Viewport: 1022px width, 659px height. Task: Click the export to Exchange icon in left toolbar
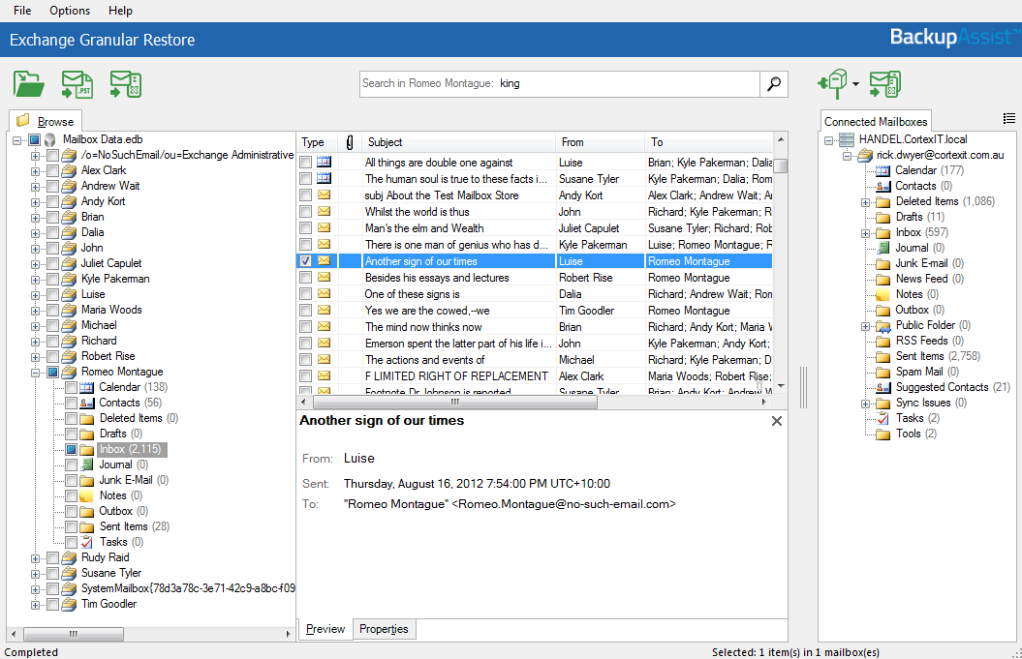pyautogui.click(x=126, y=84)
